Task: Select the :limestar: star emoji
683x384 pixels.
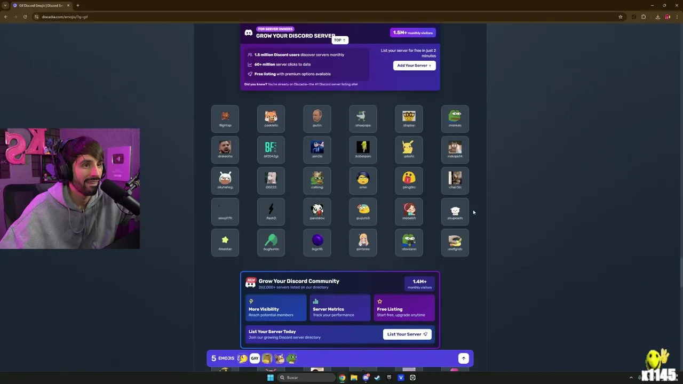Action: 225,243
